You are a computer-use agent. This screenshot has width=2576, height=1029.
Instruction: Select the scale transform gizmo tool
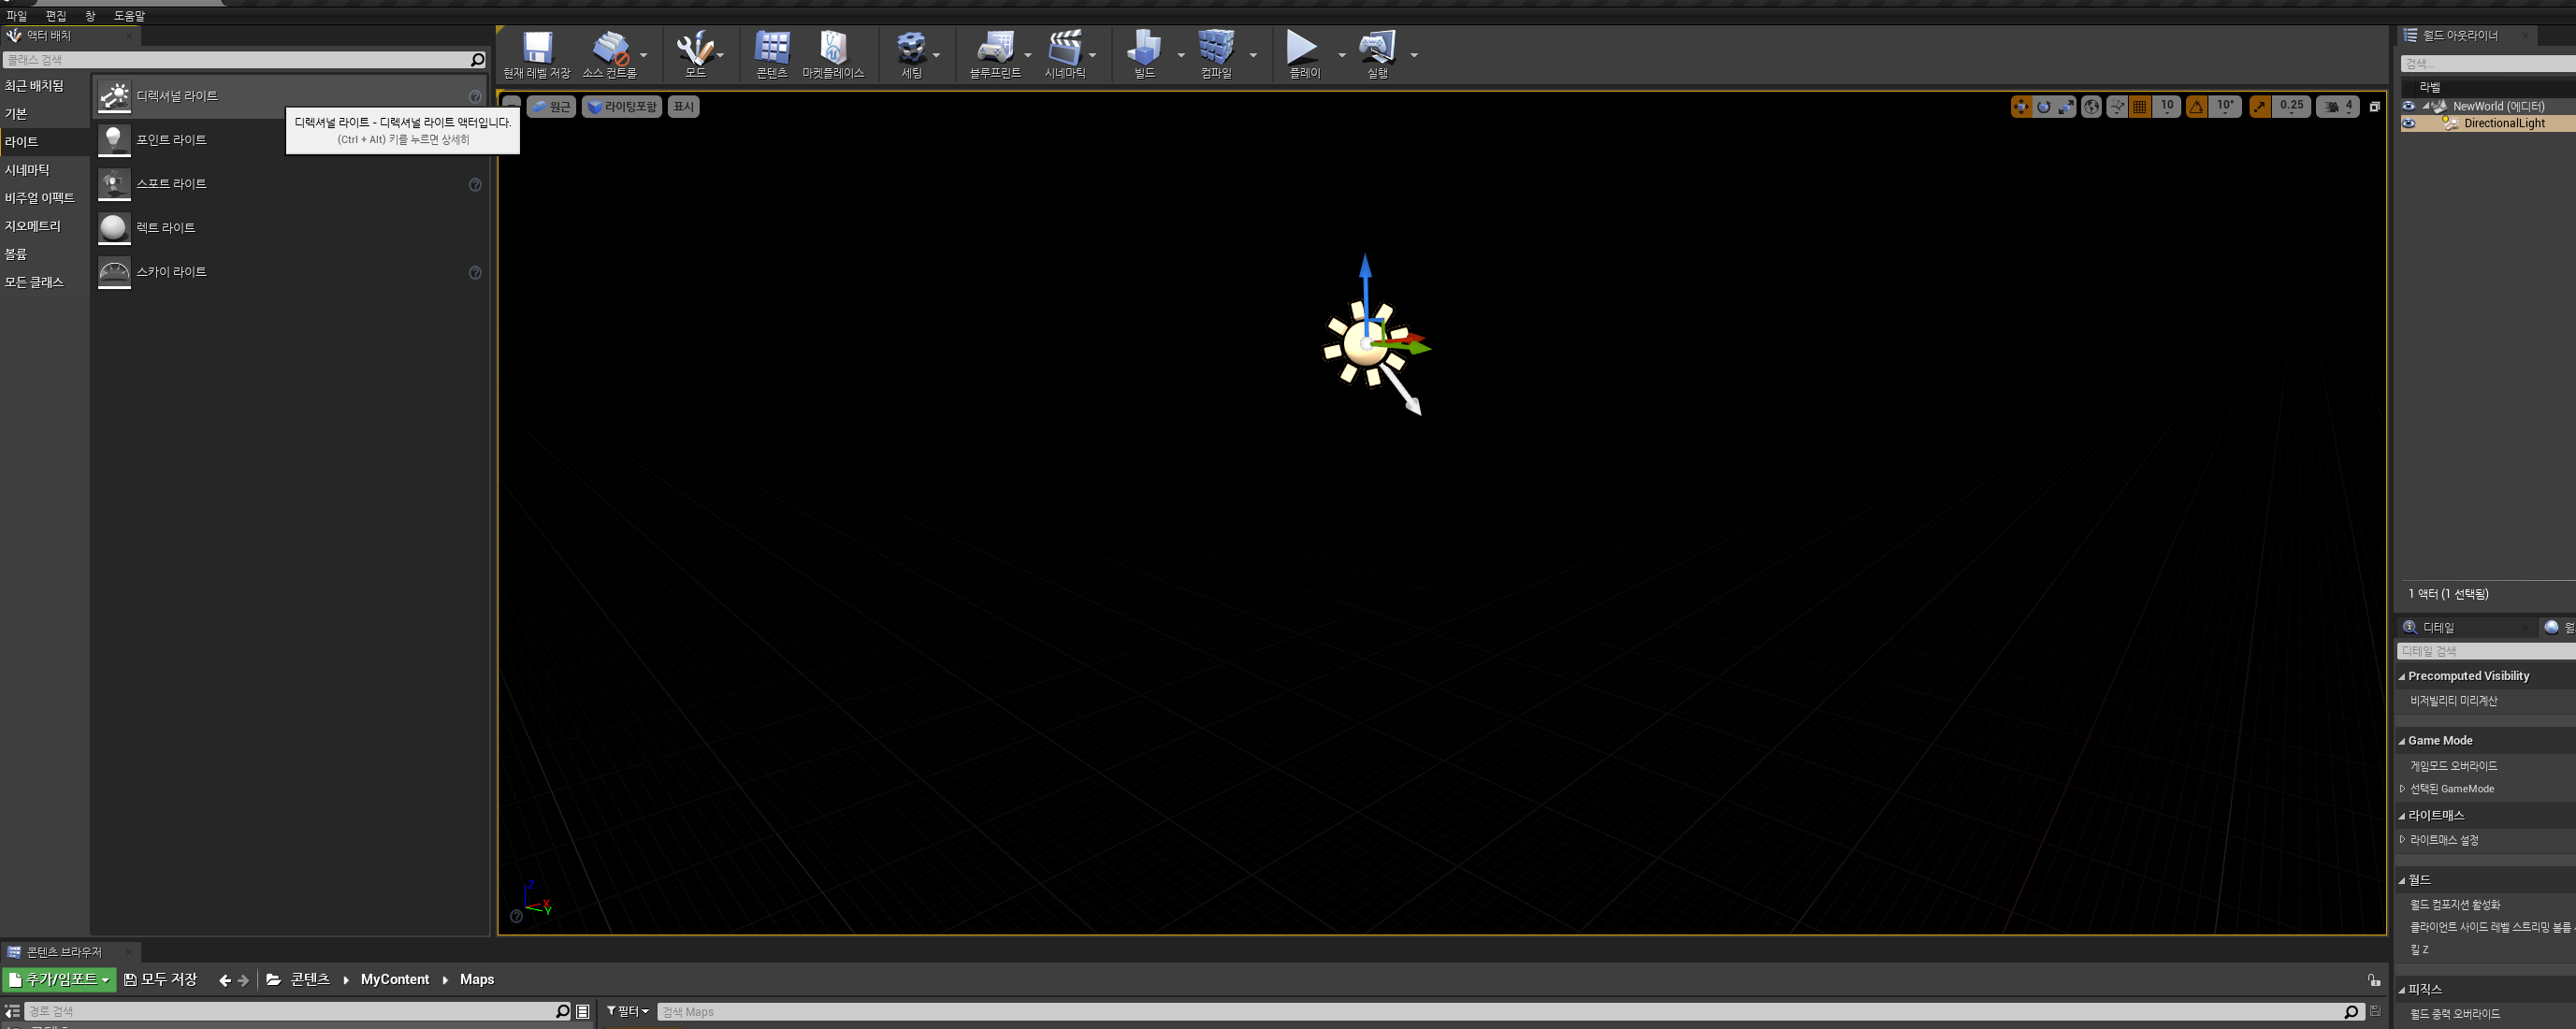point(2066,107)
